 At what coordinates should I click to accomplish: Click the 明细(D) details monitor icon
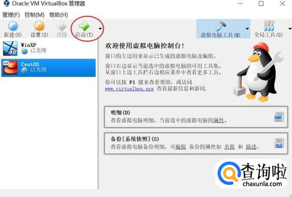coord(279,117)
